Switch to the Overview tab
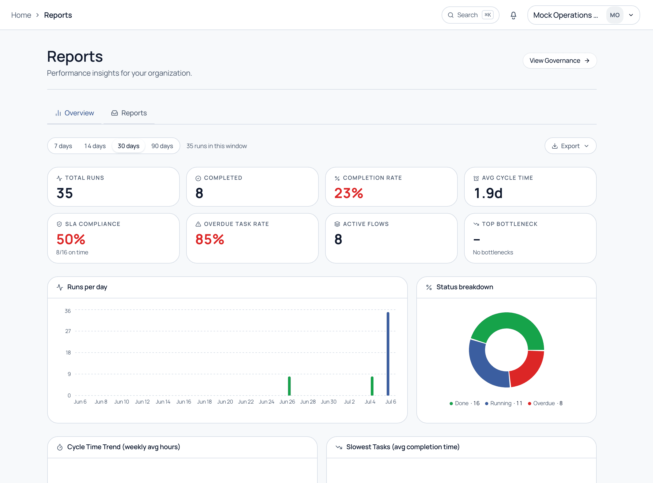 coord(74,113)
